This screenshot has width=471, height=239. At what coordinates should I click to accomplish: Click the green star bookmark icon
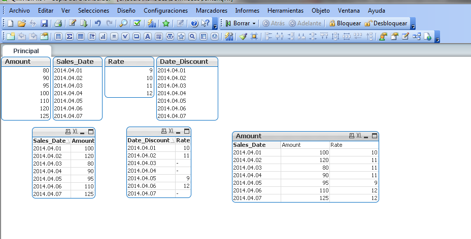[165, 23]
